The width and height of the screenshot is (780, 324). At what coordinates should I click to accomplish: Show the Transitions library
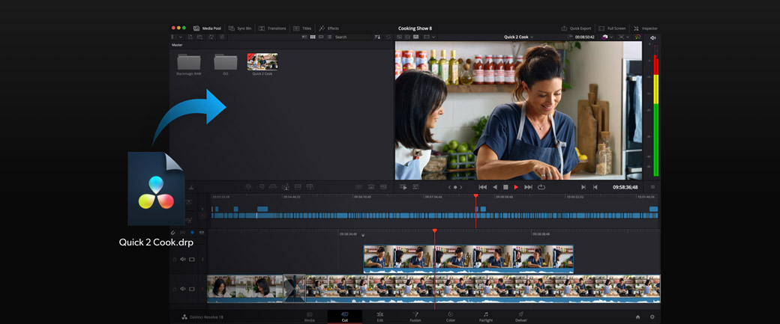click(272, 28)
